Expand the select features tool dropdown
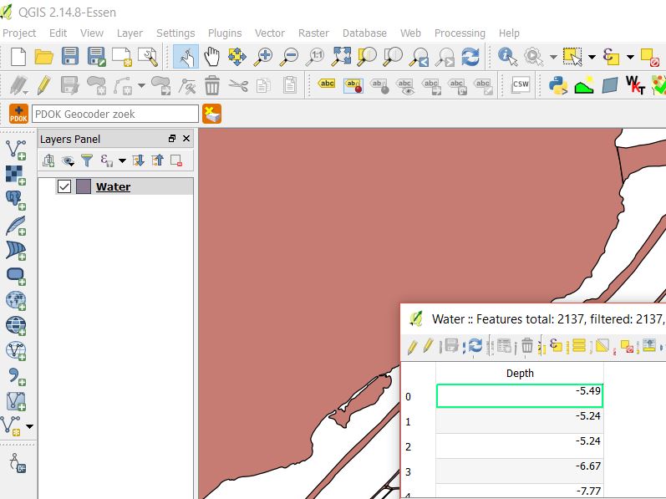The width and height of the screenshot is (666, 499). click(592, 57)
